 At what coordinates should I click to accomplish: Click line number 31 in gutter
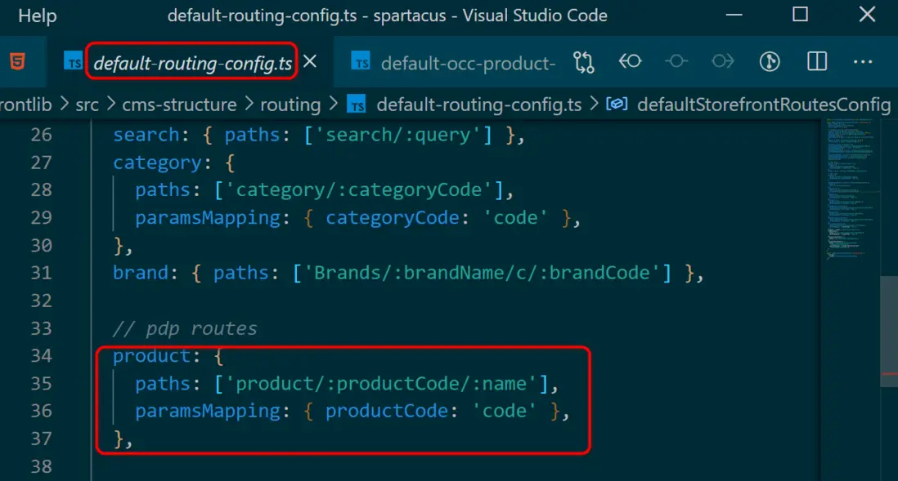pos(41,273)
